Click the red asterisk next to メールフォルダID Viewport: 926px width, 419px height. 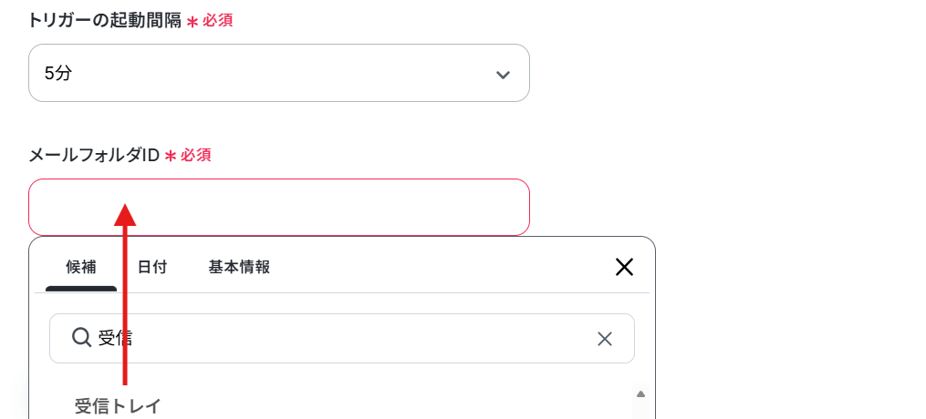(170, 156)
